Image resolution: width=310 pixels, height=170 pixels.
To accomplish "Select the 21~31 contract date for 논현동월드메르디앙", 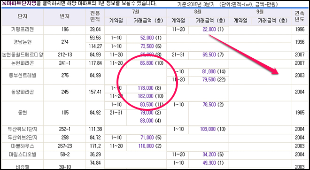I will pyautogui.click(x=178, y=55).
